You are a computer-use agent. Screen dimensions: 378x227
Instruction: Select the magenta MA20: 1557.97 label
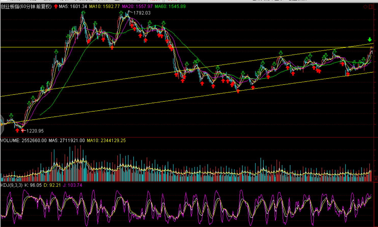(x=137, y=6)
